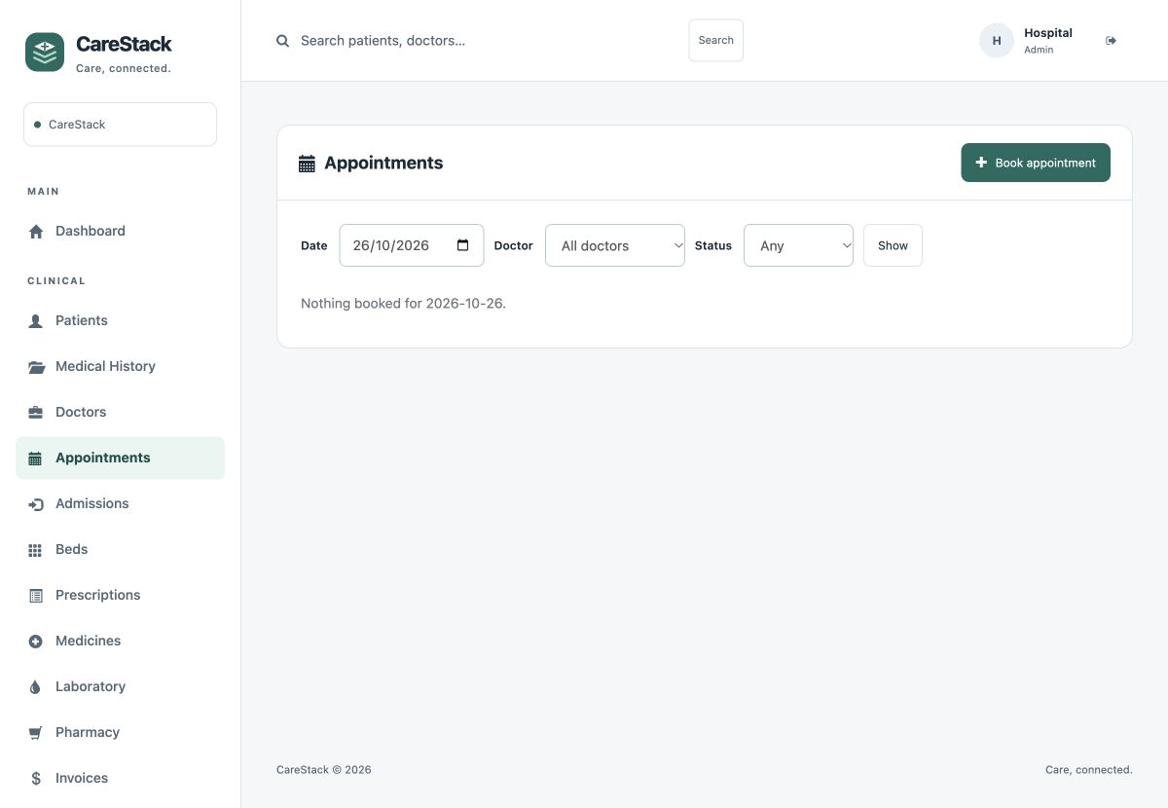Image resolution: width=1168 pixels, height=808 pixels.
Task: Click the 'CareStack © 2026' footer text
Action: pyautogui.click(x=324, y=770)
